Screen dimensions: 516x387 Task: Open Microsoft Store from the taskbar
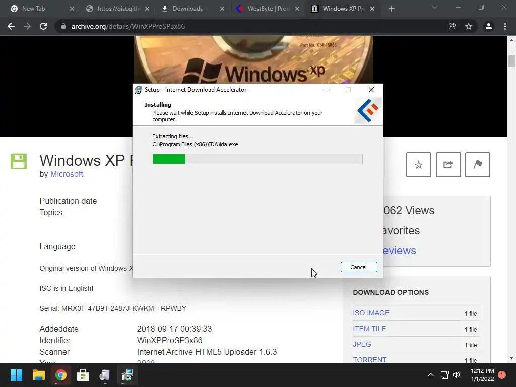point(83,375)
